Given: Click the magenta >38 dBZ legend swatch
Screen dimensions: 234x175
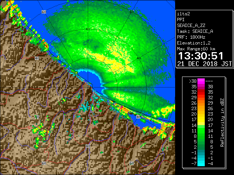Looking at the screenshot, I should pyautogui.click(x=201, y=81).
